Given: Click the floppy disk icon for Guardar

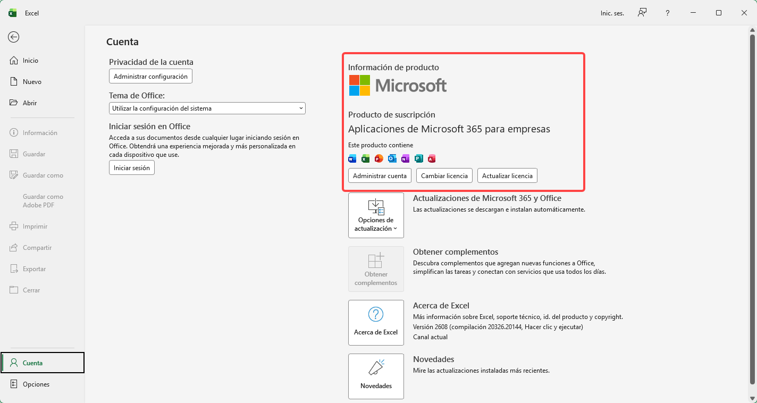Looking at the screenshot, I should [14, 154].
